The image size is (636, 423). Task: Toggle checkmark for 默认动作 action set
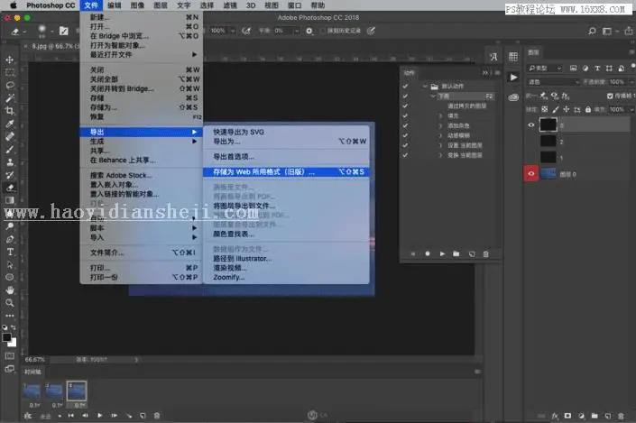point(405,87)
